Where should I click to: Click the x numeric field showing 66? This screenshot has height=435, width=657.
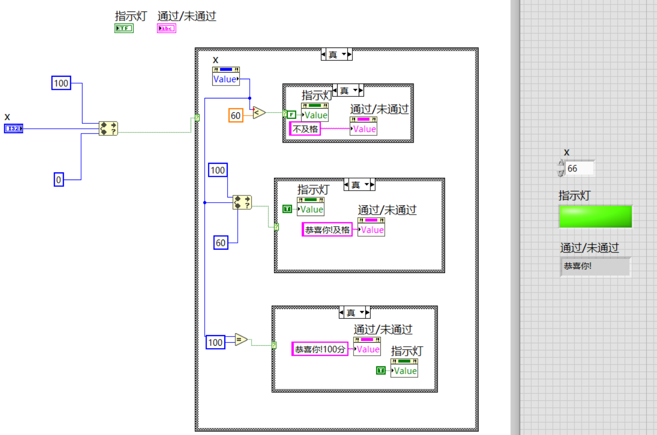[x=580, y=169]
